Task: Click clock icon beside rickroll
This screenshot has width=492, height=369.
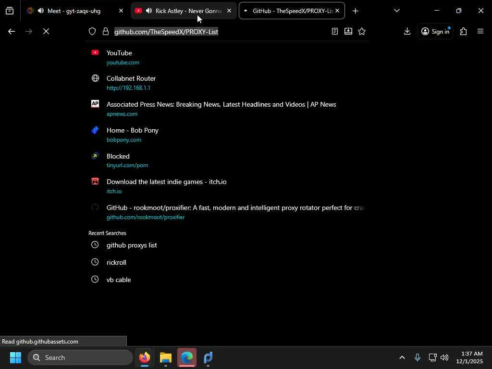Action: coord(95,262)
